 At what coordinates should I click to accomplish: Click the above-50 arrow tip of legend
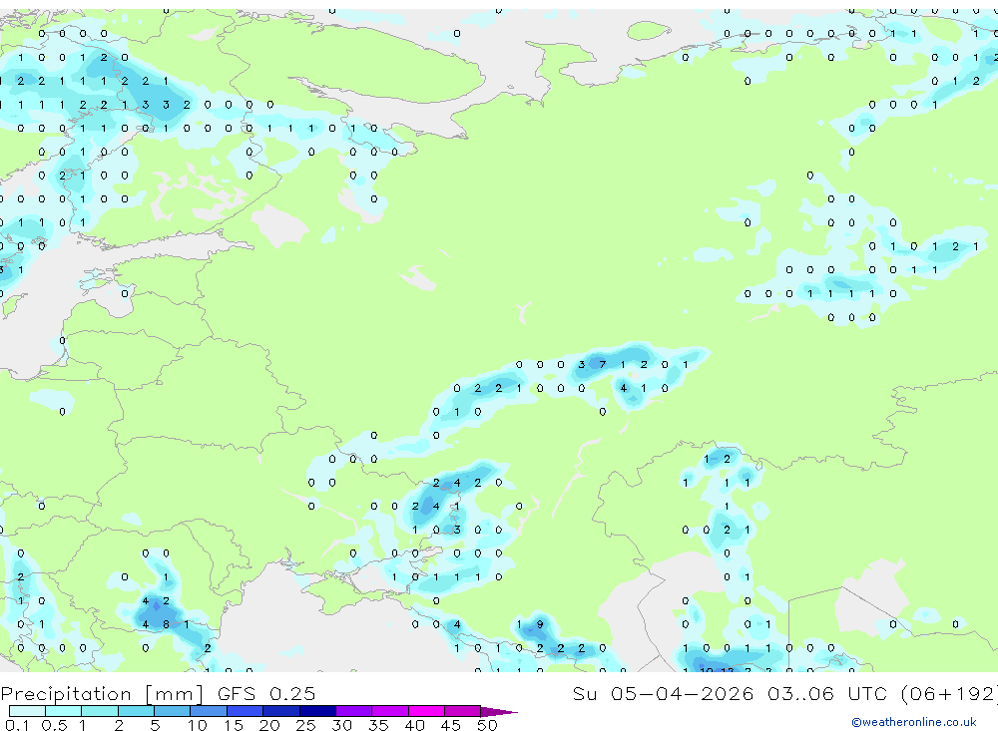pyautogui.click(x=499, y=712)
